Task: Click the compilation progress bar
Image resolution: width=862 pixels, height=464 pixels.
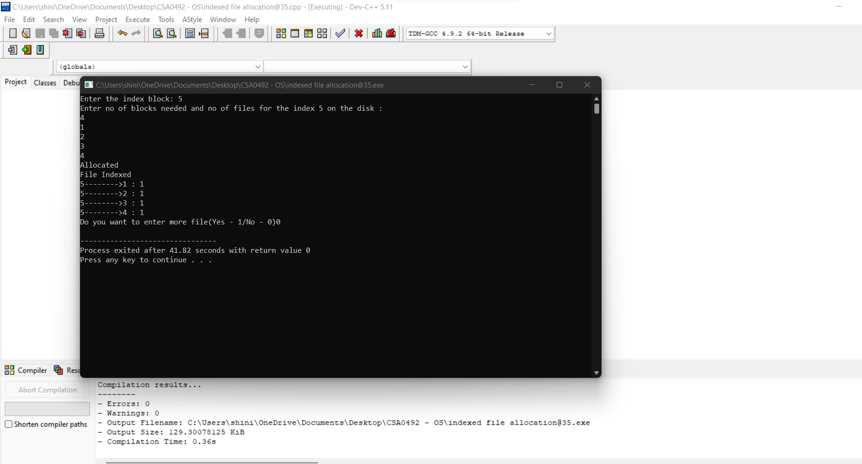Action: tap(47, 409)
